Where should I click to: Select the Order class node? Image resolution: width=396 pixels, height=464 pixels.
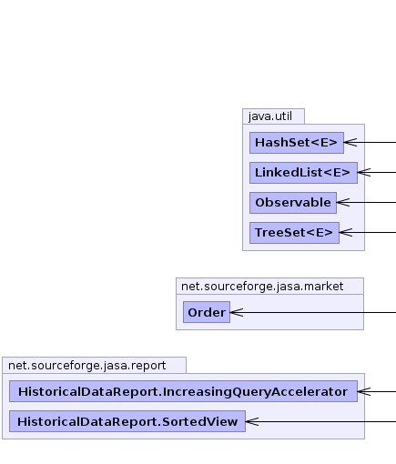207,312
